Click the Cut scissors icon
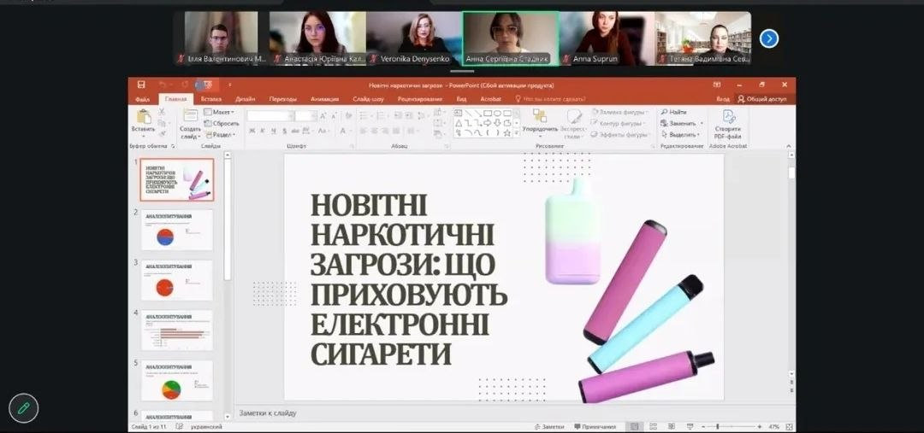Viewport: 924px width, 433px height. pyautogui.click(x=162, y=112)
